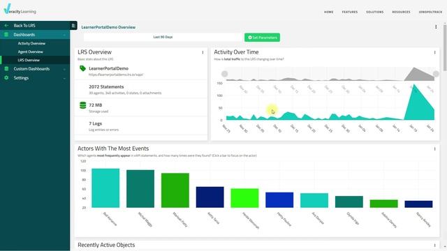
Task: Click the gray peak in the range overview strip
Action: click(x=417, y=75)
